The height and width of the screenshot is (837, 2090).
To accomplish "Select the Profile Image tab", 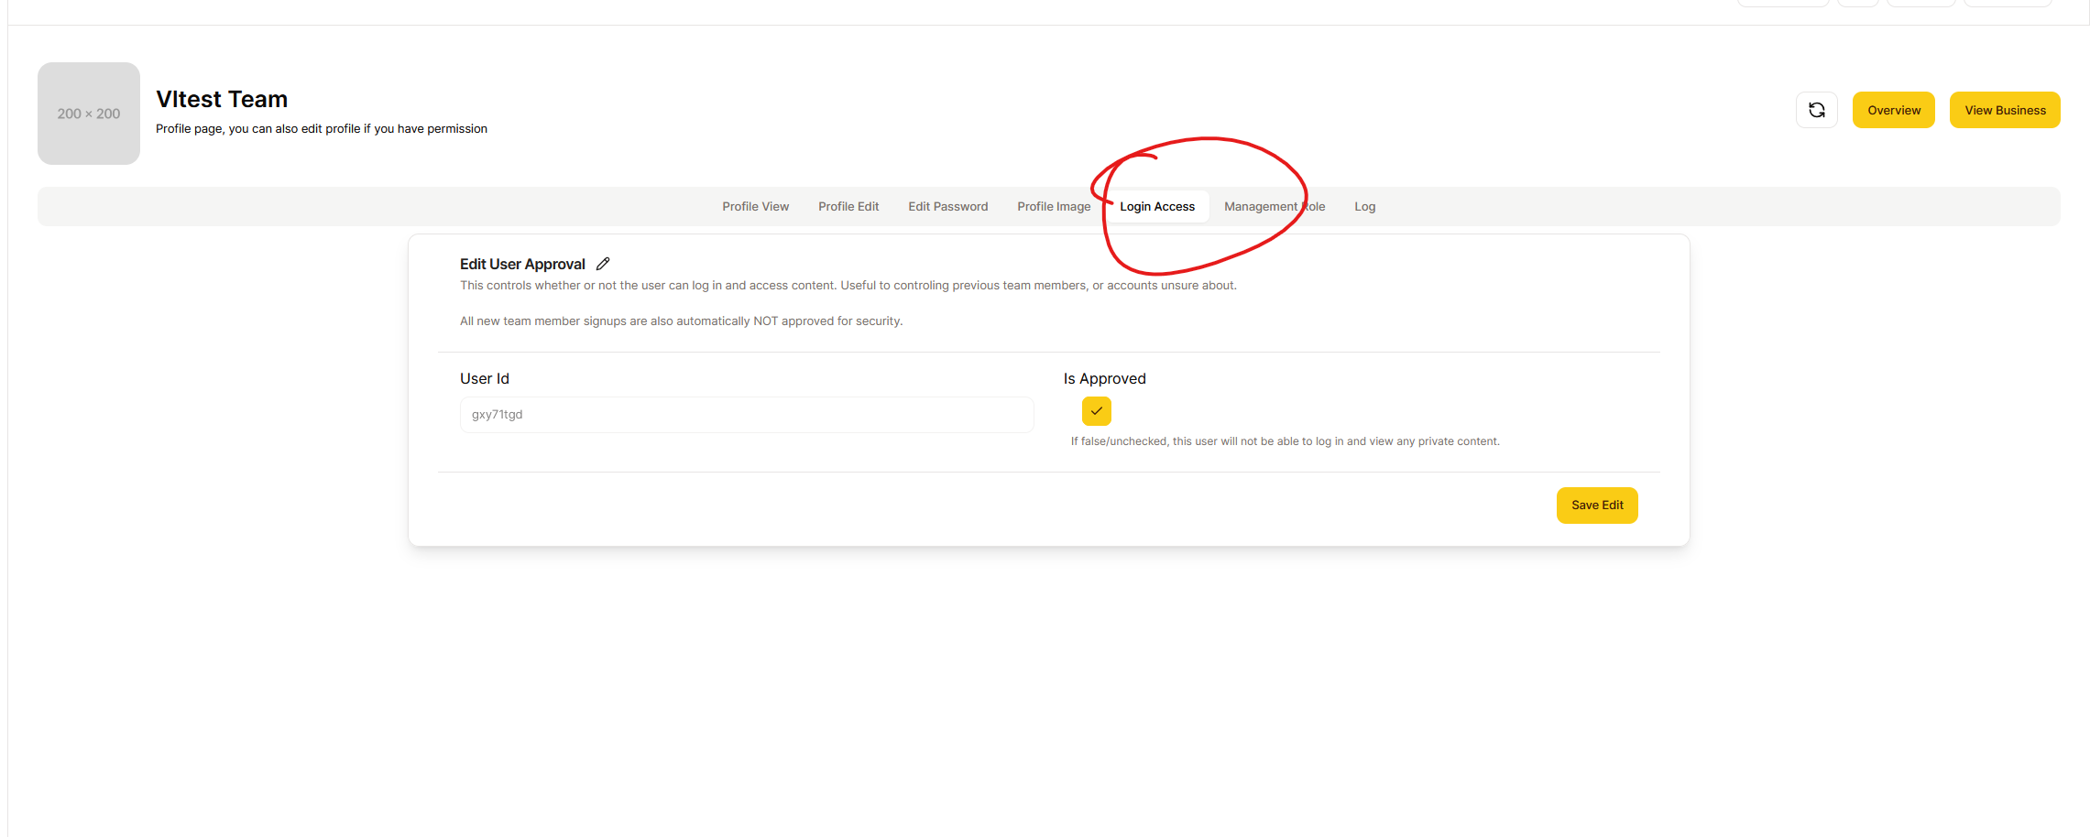I will pyautogui.click(x=1054, y=207).
